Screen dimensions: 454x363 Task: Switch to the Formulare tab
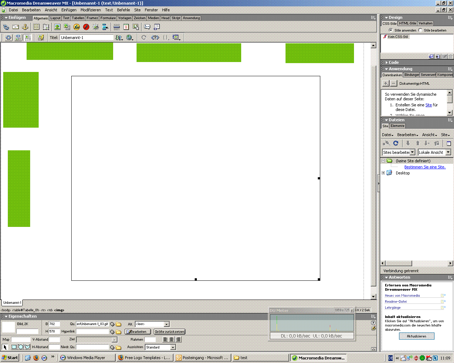coord(108,18)
